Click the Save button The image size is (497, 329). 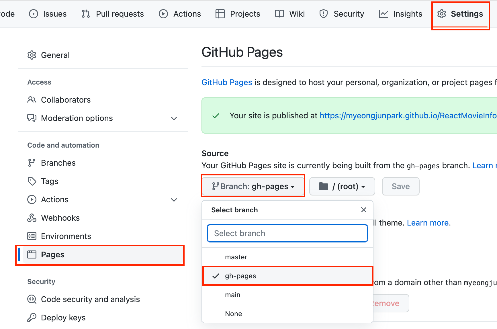click(x=401, y=186)
